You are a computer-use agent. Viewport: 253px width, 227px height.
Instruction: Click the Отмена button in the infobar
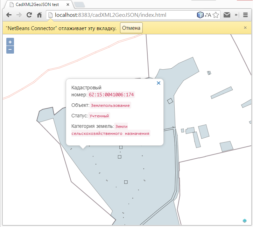point(131,28)
